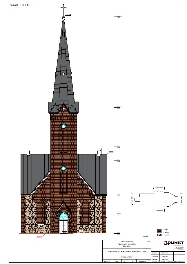Viewport: 187px width, 265px height.
Task: Click the white cross in the tower gable
Action: 63,109
